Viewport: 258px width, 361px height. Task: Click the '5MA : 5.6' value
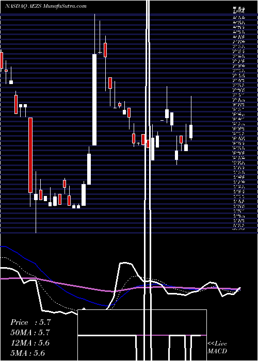28,353
